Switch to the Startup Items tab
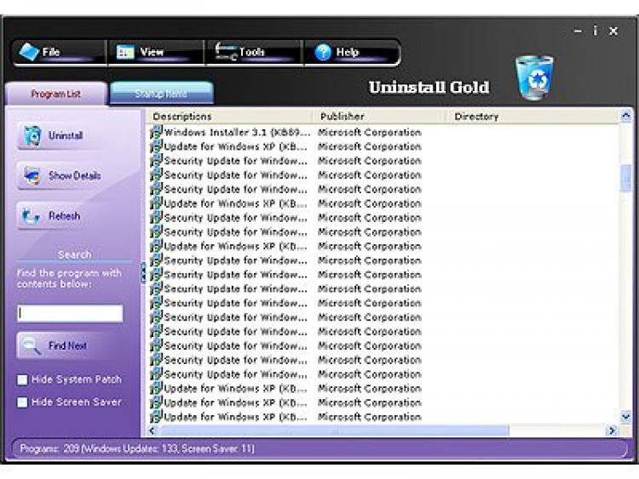639x479 pixels. click(x=161, y=94)
